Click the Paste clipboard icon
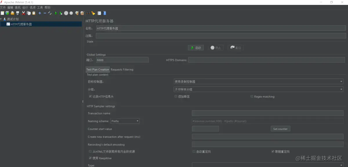 (34, 13)
